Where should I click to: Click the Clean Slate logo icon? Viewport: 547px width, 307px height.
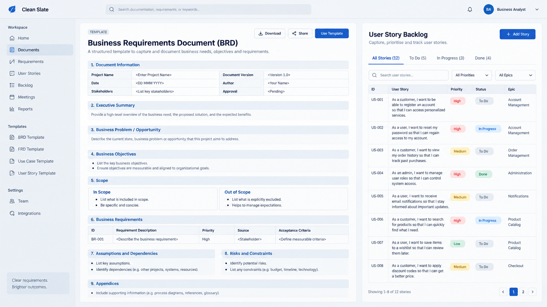(x=12, y=9)
